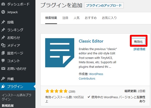Click 有効インストール数: 100万以上 text
151x108 pixels.
tap(64, 99)
